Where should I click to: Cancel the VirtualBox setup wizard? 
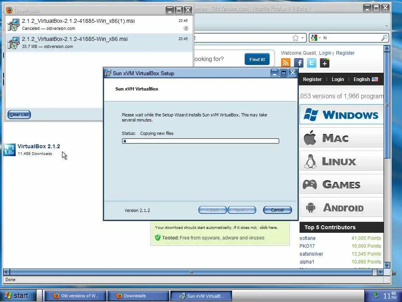pos(278,210)
